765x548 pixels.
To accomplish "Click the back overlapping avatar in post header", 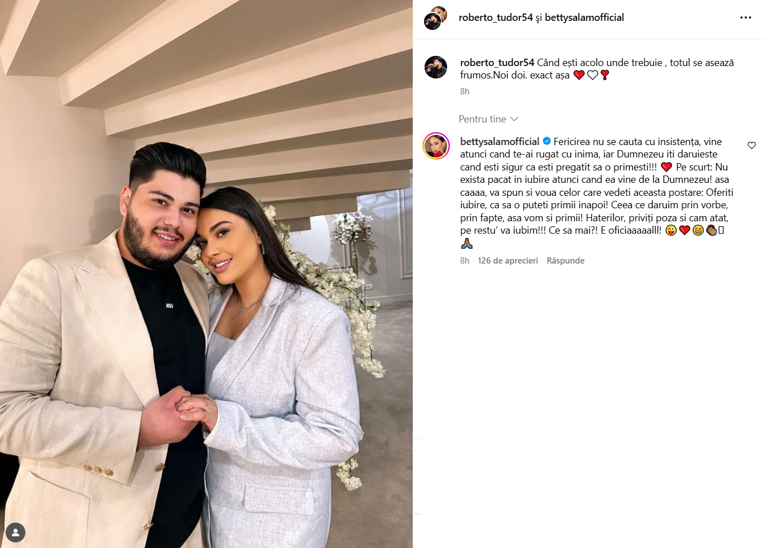I will click(x=440, y=14).
